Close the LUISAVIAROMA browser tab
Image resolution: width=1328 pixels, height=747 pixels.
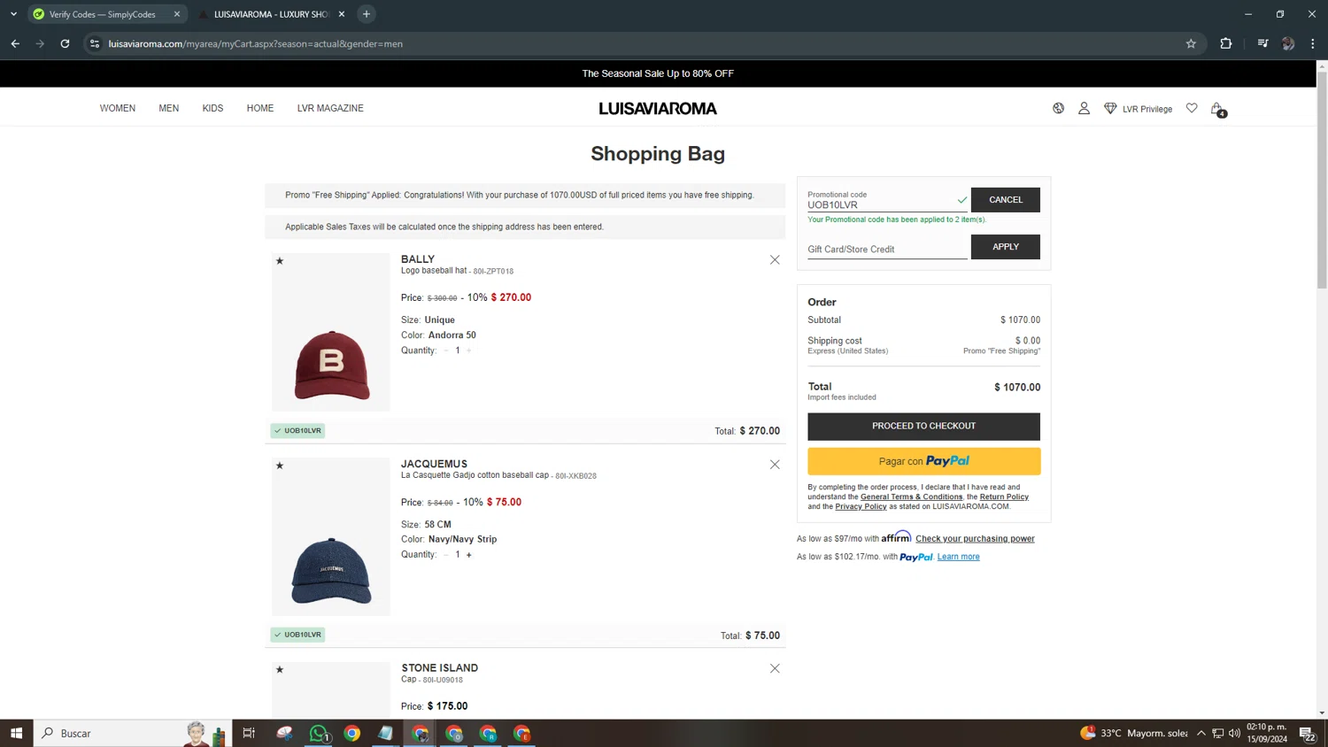(x=342, y=14)
